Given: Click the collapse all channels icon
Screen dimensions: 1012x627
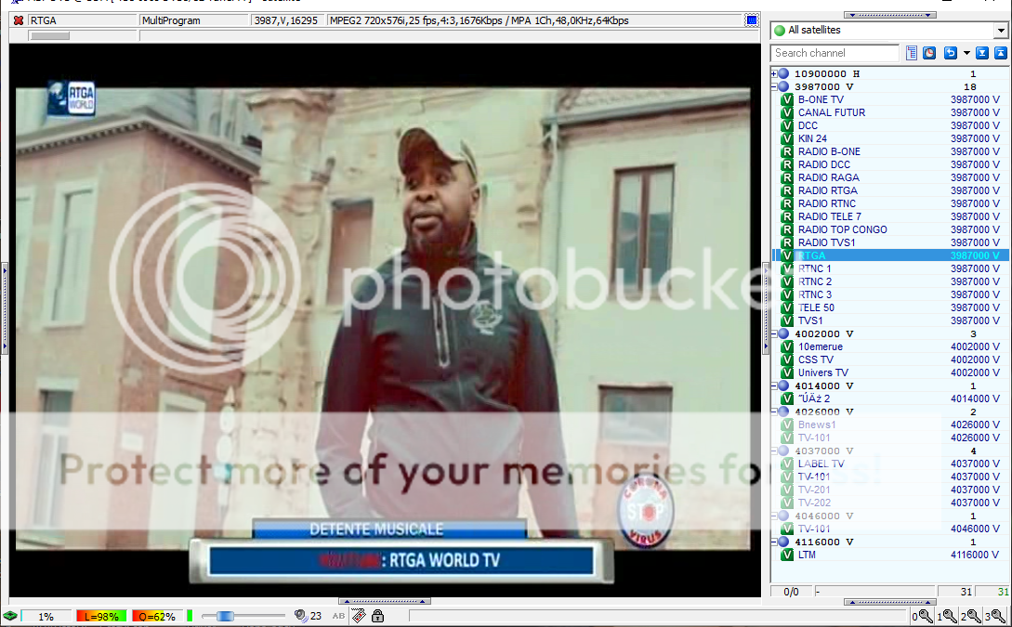Looking at the screenshot, I should (999, 53).
